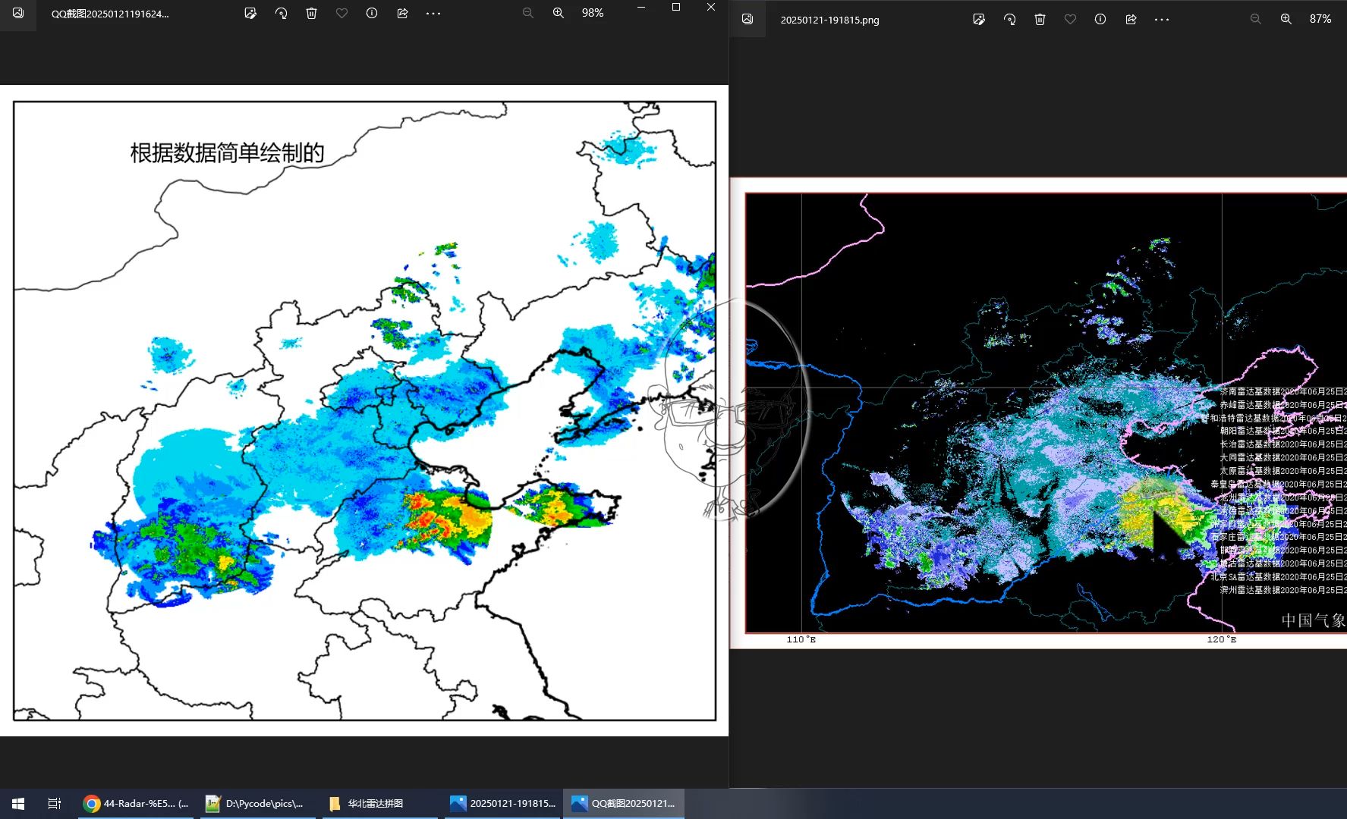
Task: Open the See more menu in left Photos window
Action: coord(433,13)
